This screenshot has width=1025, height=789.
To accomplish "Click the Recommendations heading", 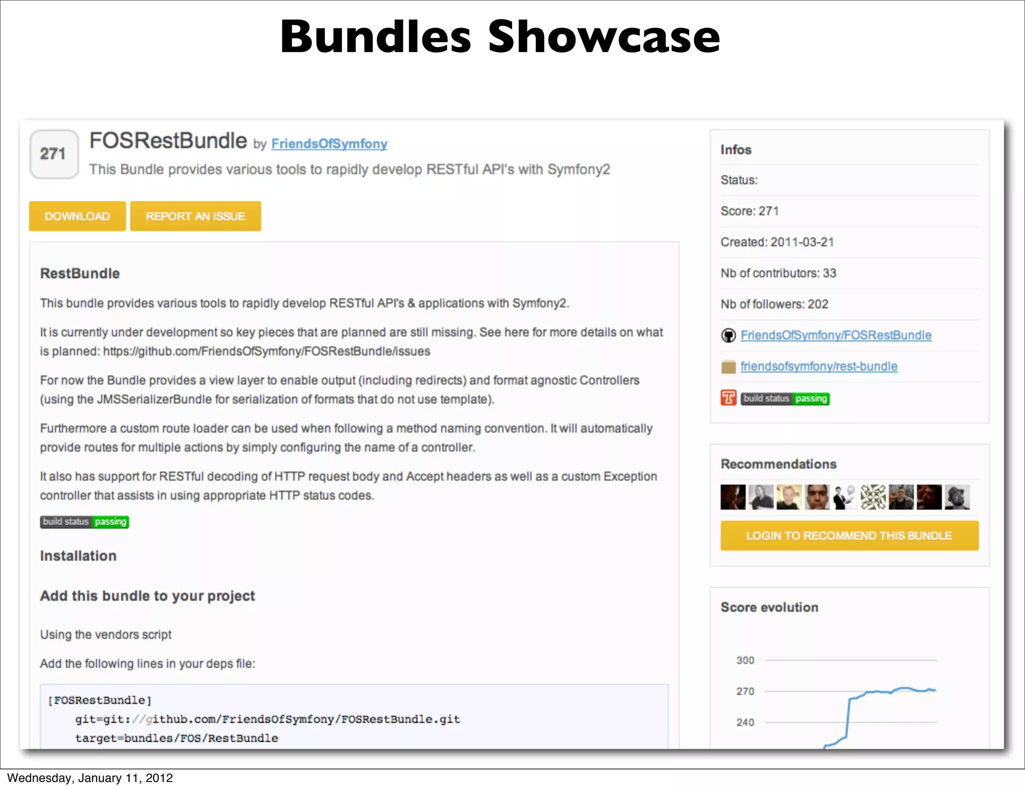I will tap(779, 464).
